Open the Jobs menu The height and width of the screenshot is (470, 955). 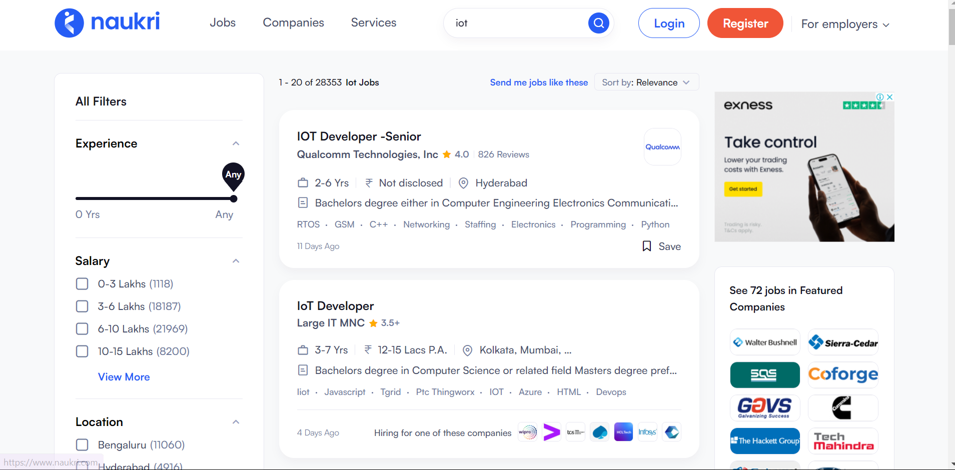click(223, 22)
